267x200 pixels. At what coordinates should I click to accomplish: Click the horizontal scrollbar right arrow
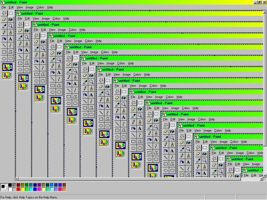click(x=262, y=179)
